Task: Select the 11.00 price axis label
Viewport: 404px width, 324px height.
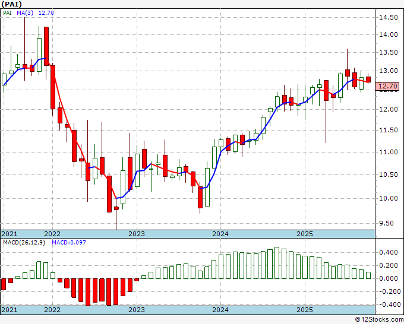Action: (x=389, y=152)
